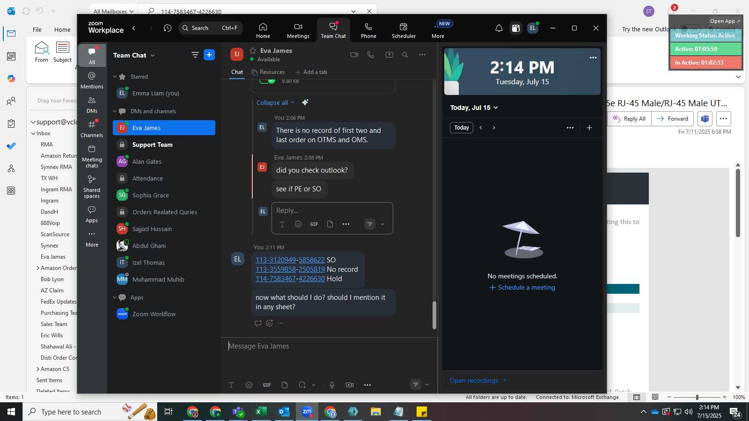Collapse the Starred section

tap(115, 77)
